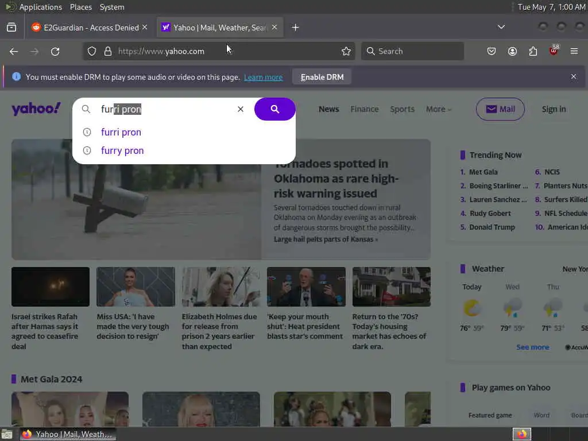Screen dimensions: 588x441
Task: Open the Met Gala 2024 section heading
Action: click(x=51, y=379)
